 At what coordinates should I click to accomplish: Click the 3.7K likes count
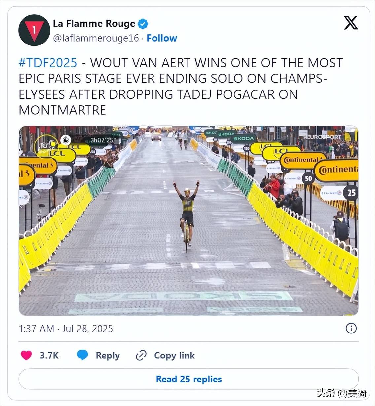[49, 355]
